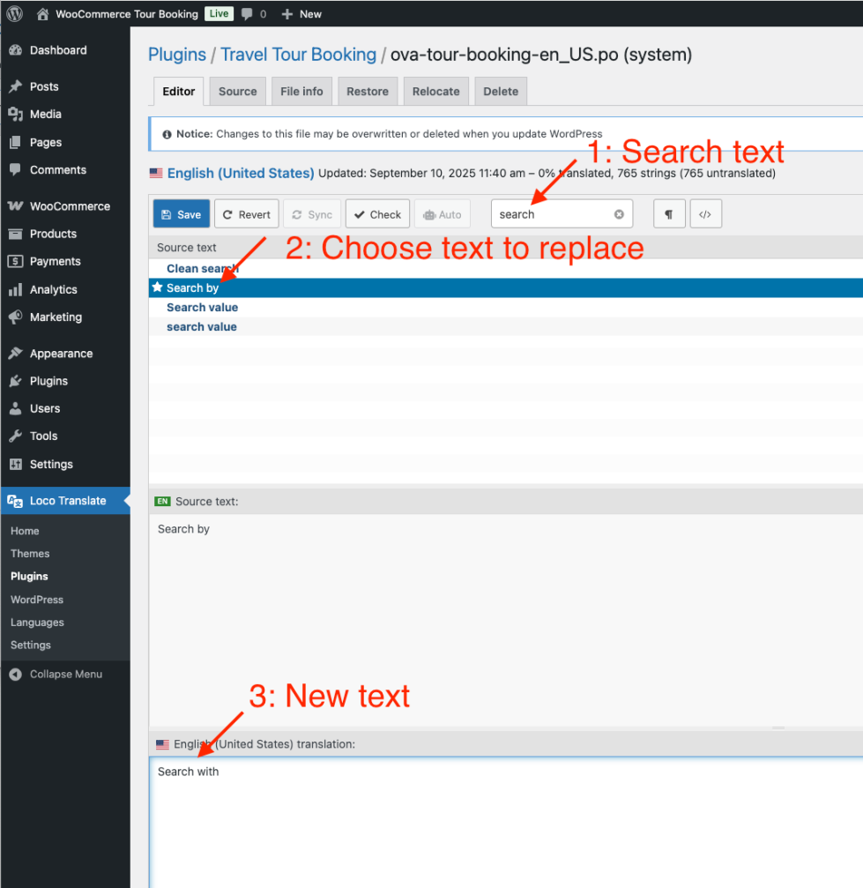Screen dimensions: 863x888
Task: Follow the Plugins breadcrumb link
Action: pyautogui.click(x=176, y=55)
